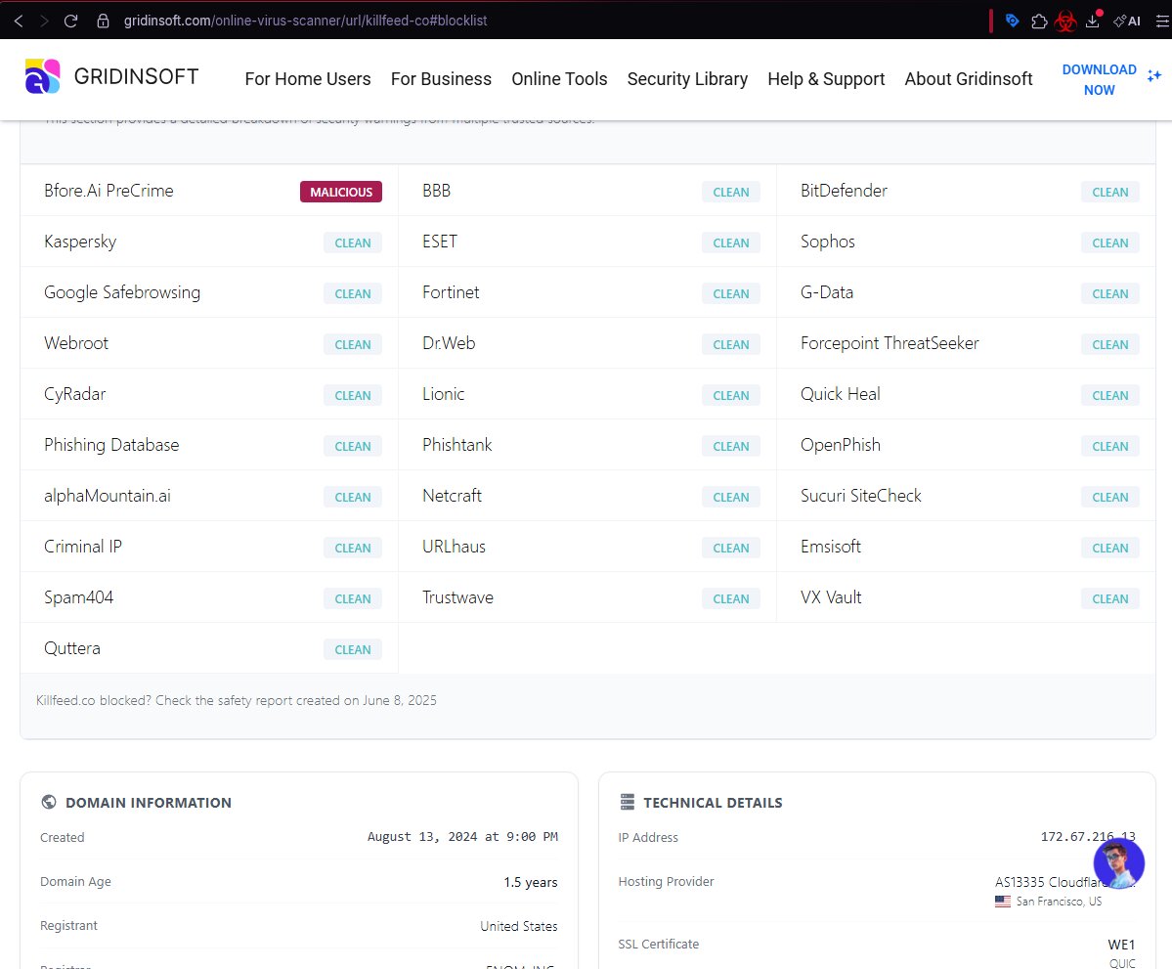Screen dimensions: 1172x969
Task: Click the US flag icon
Action: [1002, 902]
